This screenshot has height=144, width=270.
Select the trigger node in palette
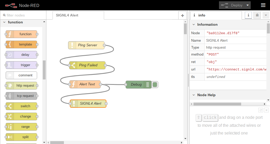tap(21, 65)
